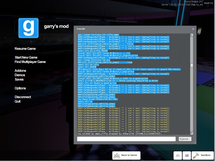This screenshot has height=161, width=215.
Task: Open the Sandbox gamemode selector
Action: [202, 155]
